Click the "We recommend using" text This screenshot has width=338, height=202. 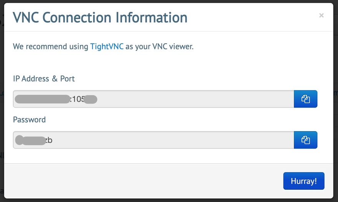coord(50,47)
